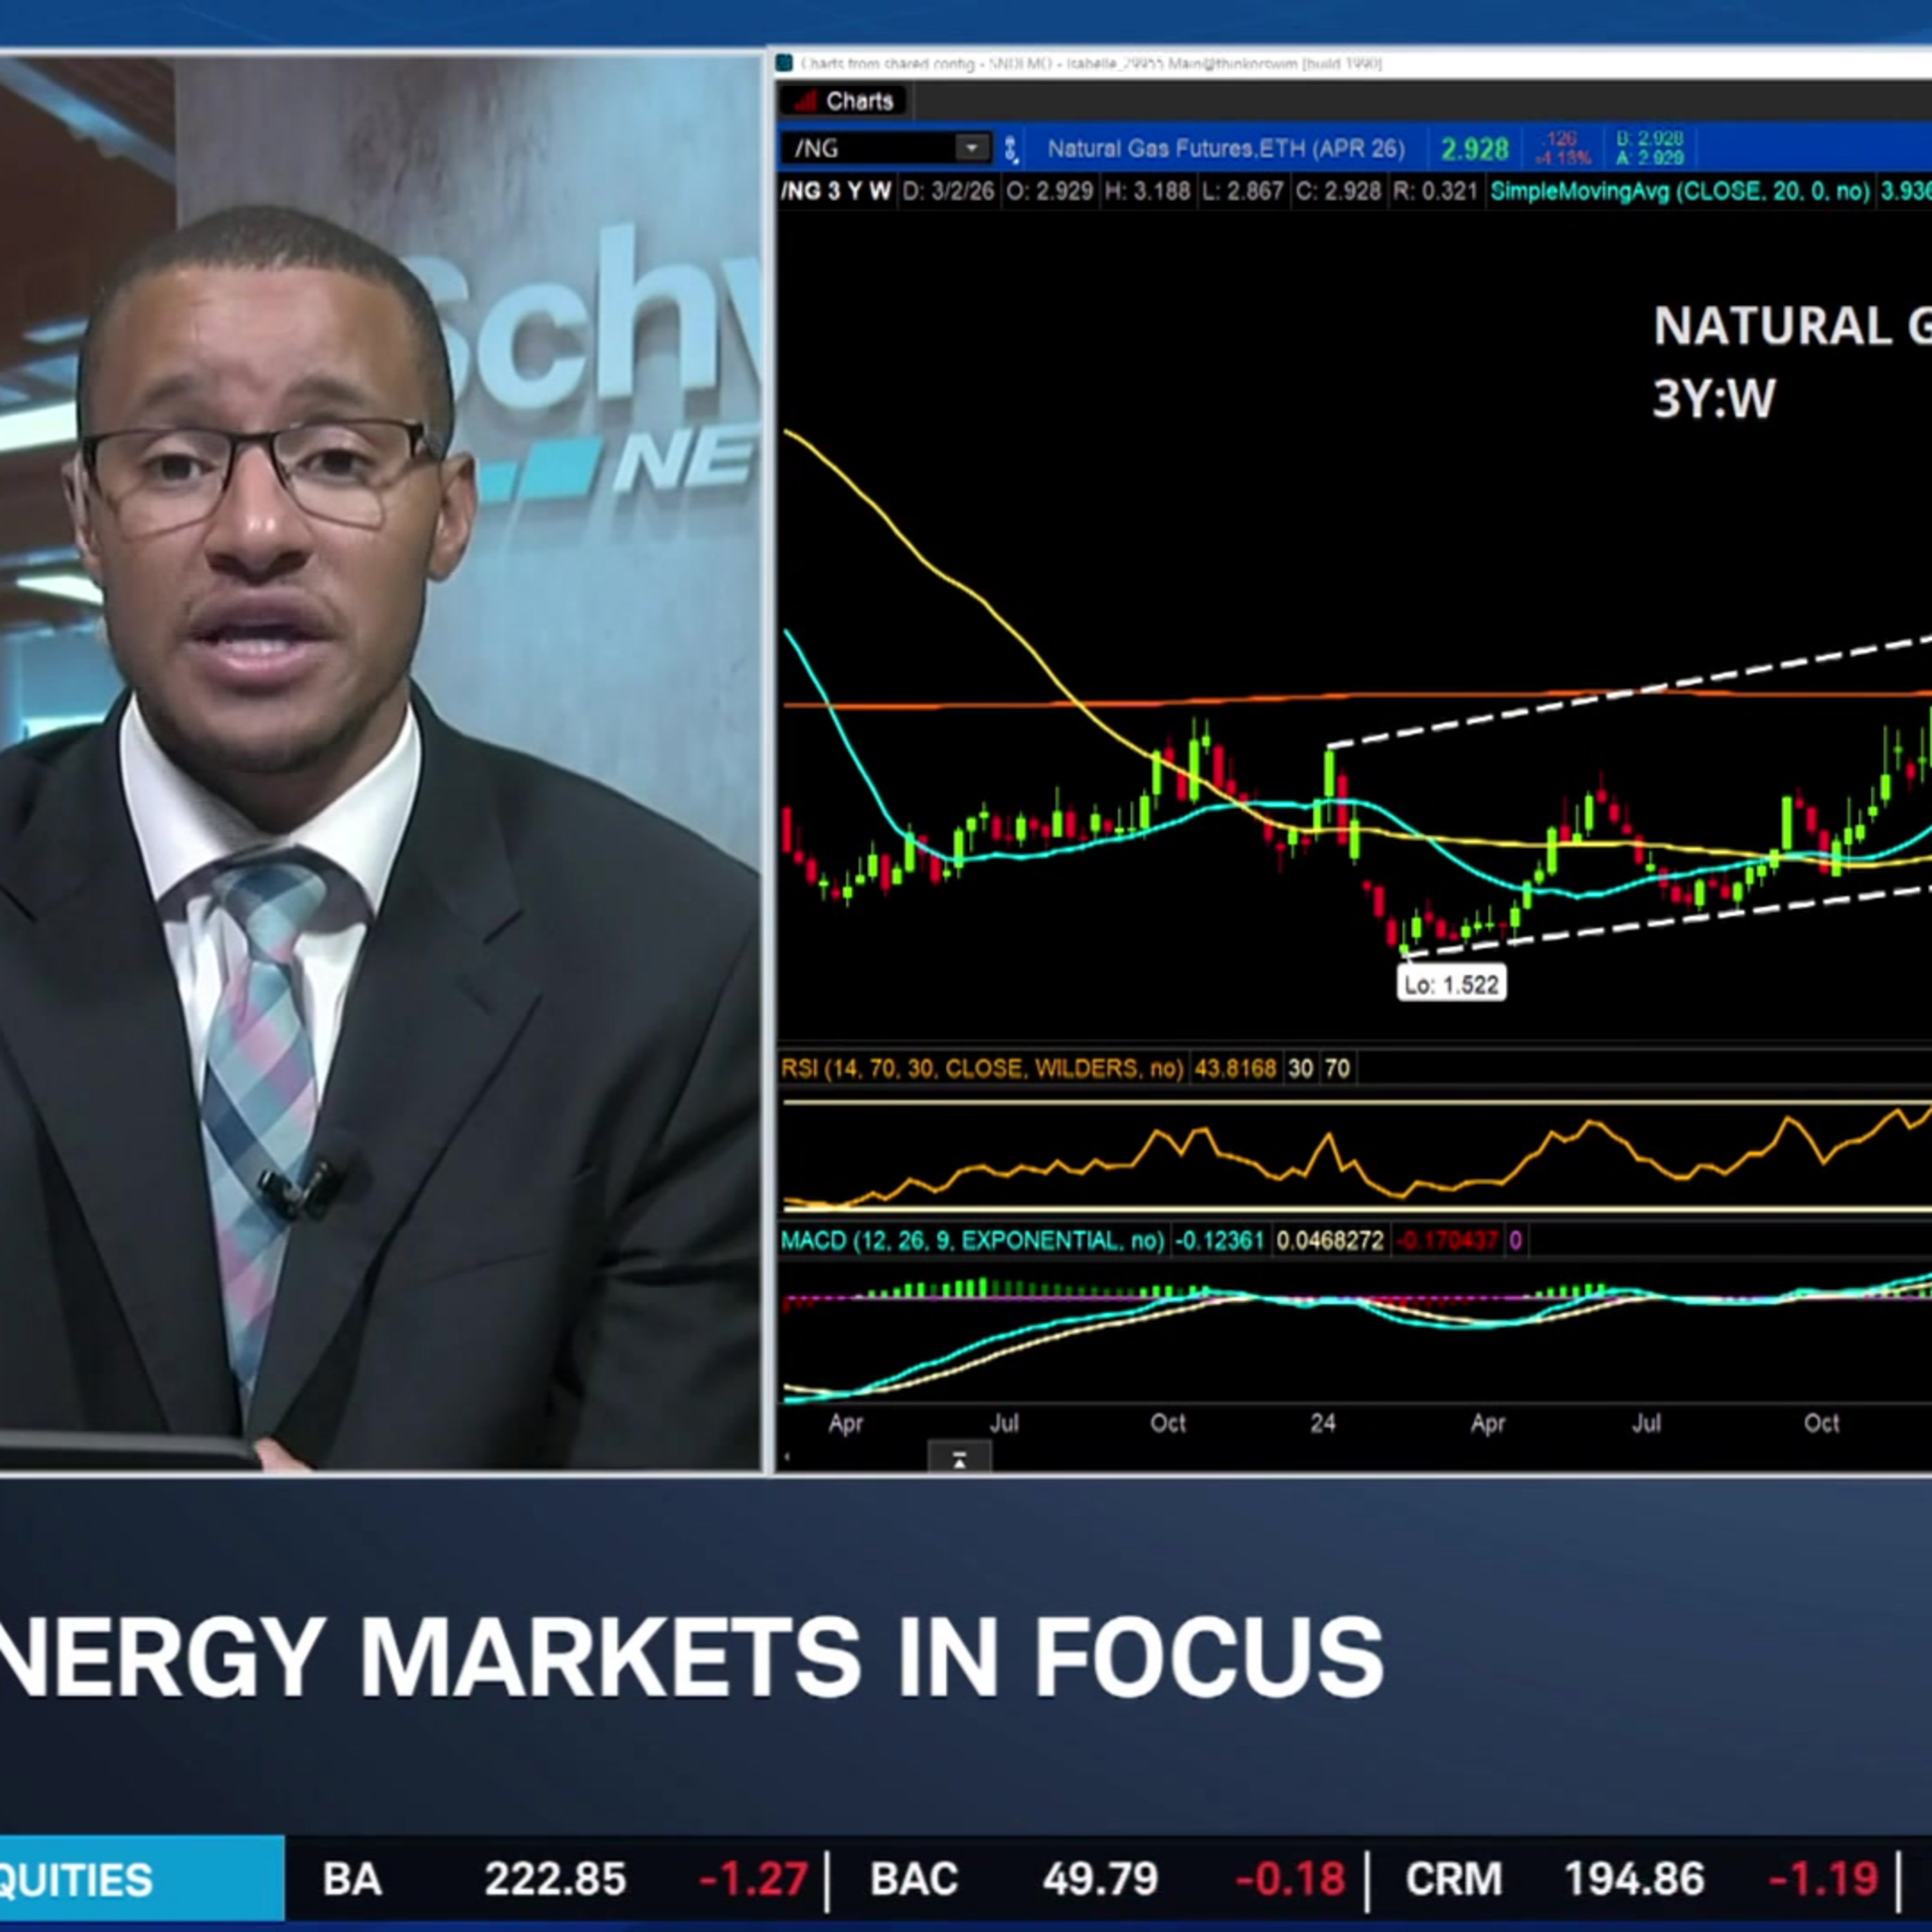Click the RSI study header label
Screen dimensions: 1932x1932
click(x=981, y=1068)
